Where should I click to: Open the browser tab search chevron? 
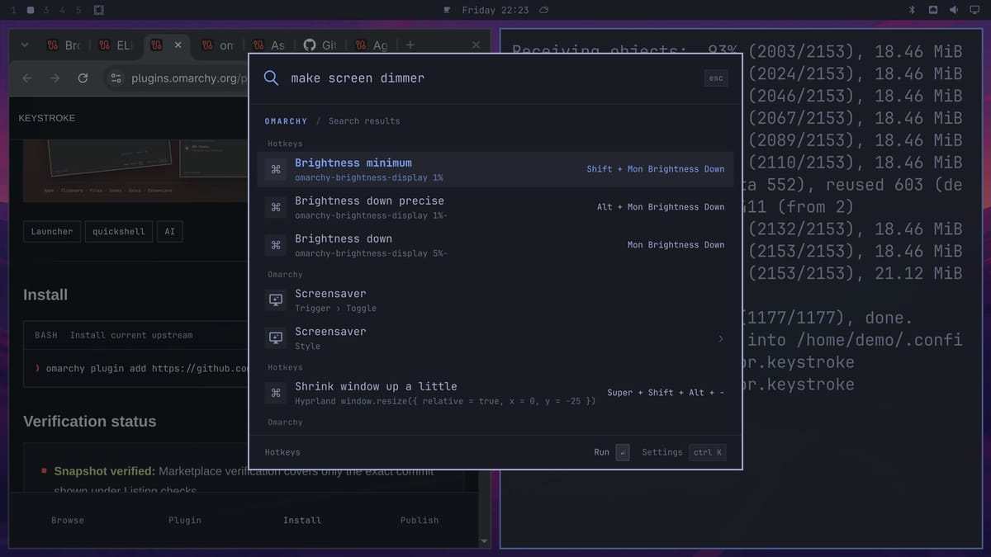coord(25,45)
